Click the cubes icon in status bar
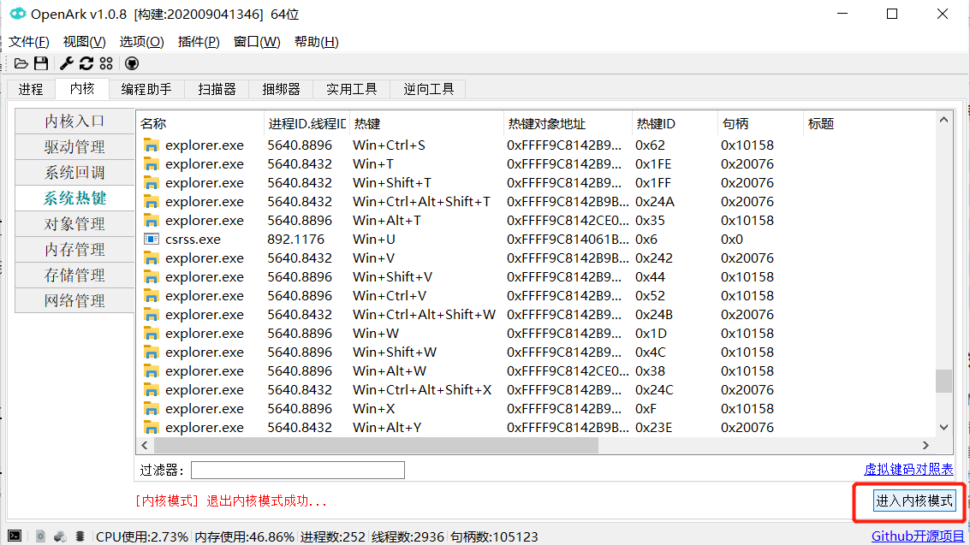This screenshot has height=545, width=970. (x=60, y=536)
